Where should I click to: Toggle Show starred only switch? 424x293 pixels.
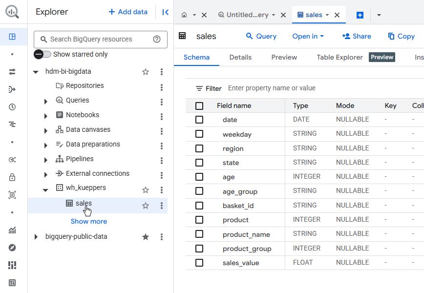[x=42, y=54]
